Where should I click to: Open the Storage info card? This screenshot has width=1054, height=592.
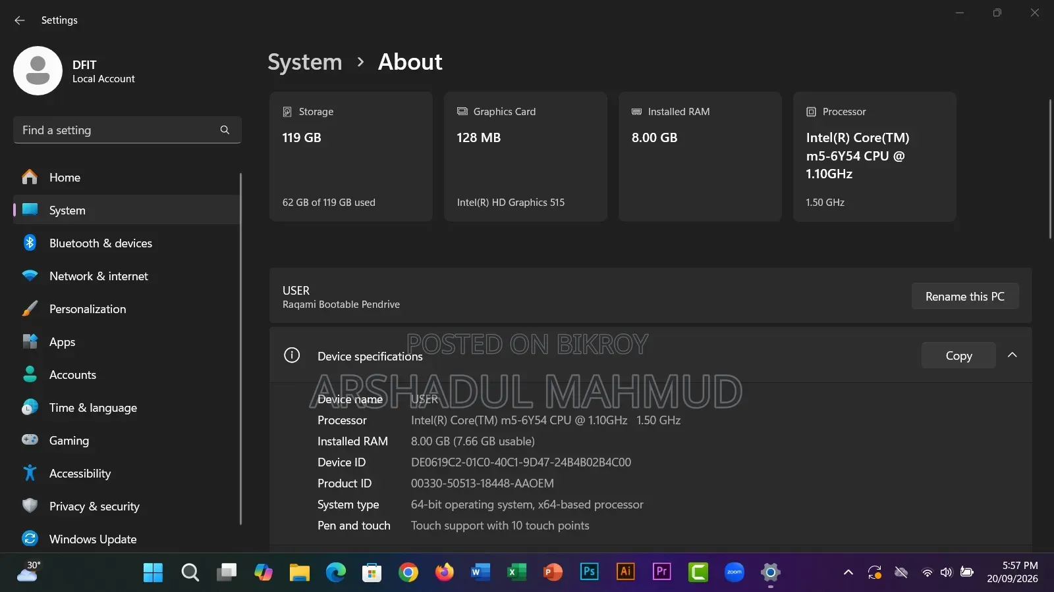point(351,157)
